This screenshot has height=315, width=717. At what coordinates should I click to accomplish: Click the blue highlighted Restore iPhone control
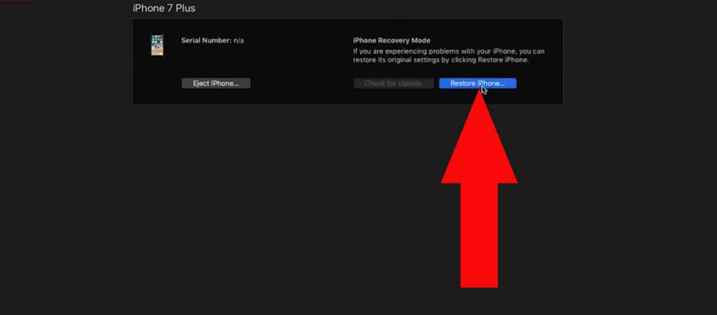click(477, 83)
